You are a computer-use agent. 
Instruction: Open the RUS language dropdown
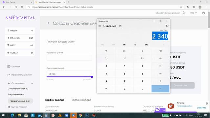click(x=193, y=13)
